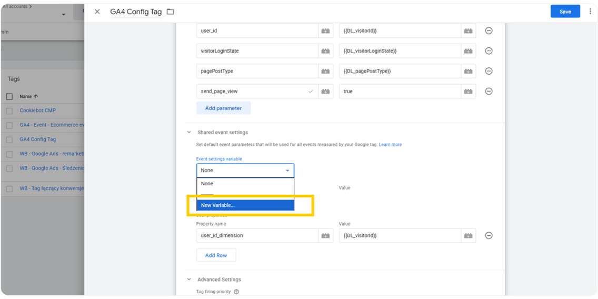Tick the Cookiebot CMP tag checkbox
The height and width of the screenshot is (299, 598).
9,111
